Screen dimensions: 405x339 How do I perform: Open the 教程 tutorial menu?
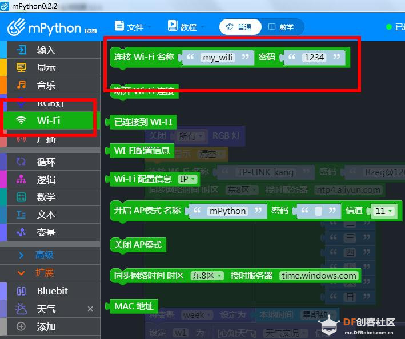click(186, 27)
